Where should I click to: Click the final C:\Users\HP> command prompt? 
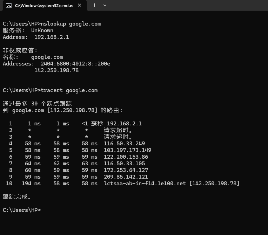pos(21,210)
